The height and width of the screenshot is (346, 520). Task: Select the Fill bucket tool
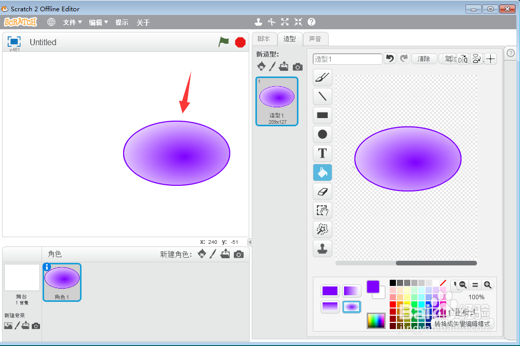pos(323,172)
